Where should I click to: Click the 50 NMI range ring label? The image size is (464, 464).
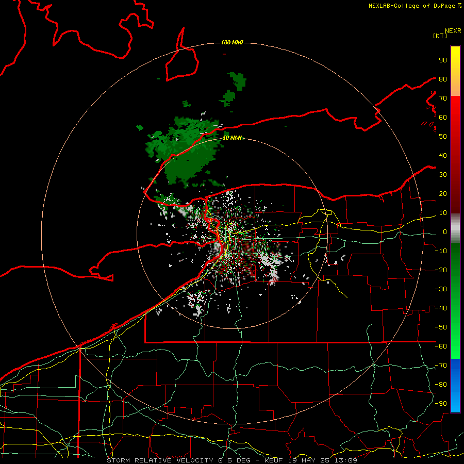click(x=232, y=138)
